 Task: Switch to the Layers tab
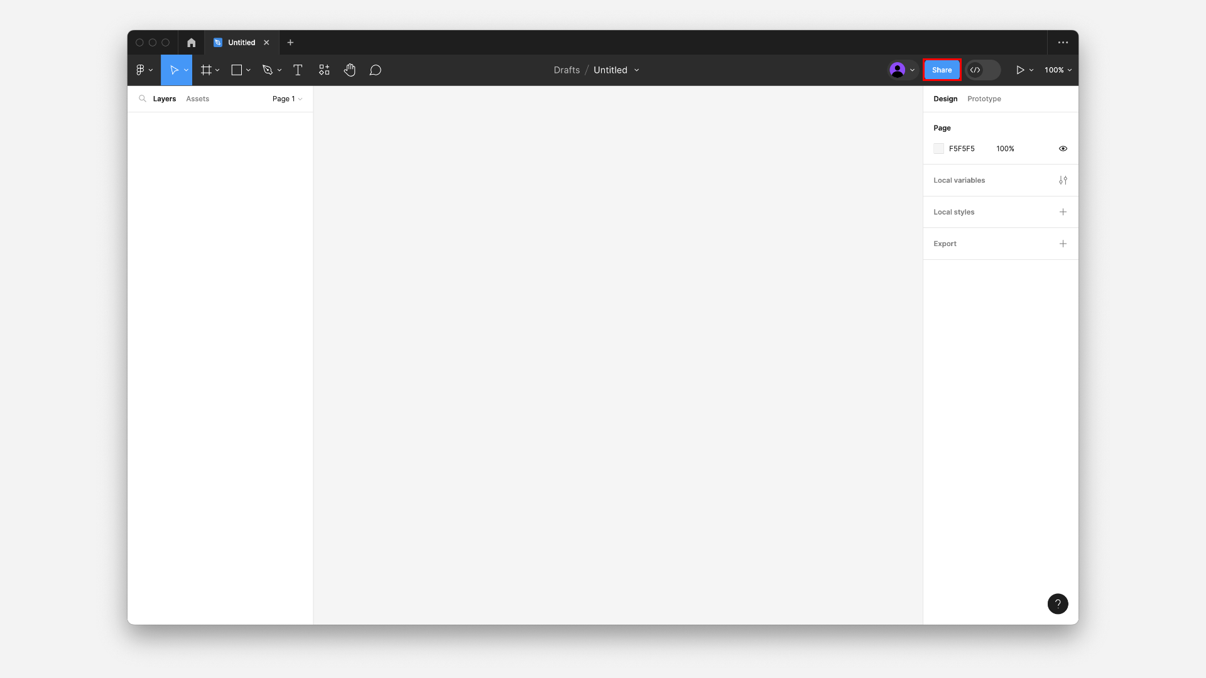tap(165, 99)
